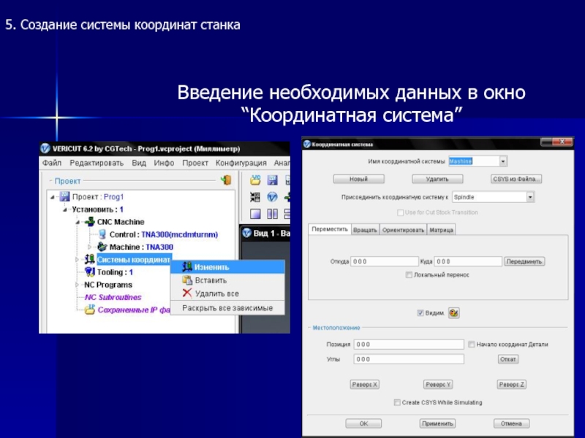585x438 pixels.
Task: Click the exit door icon in Проект panel
Action: (226, 180)
